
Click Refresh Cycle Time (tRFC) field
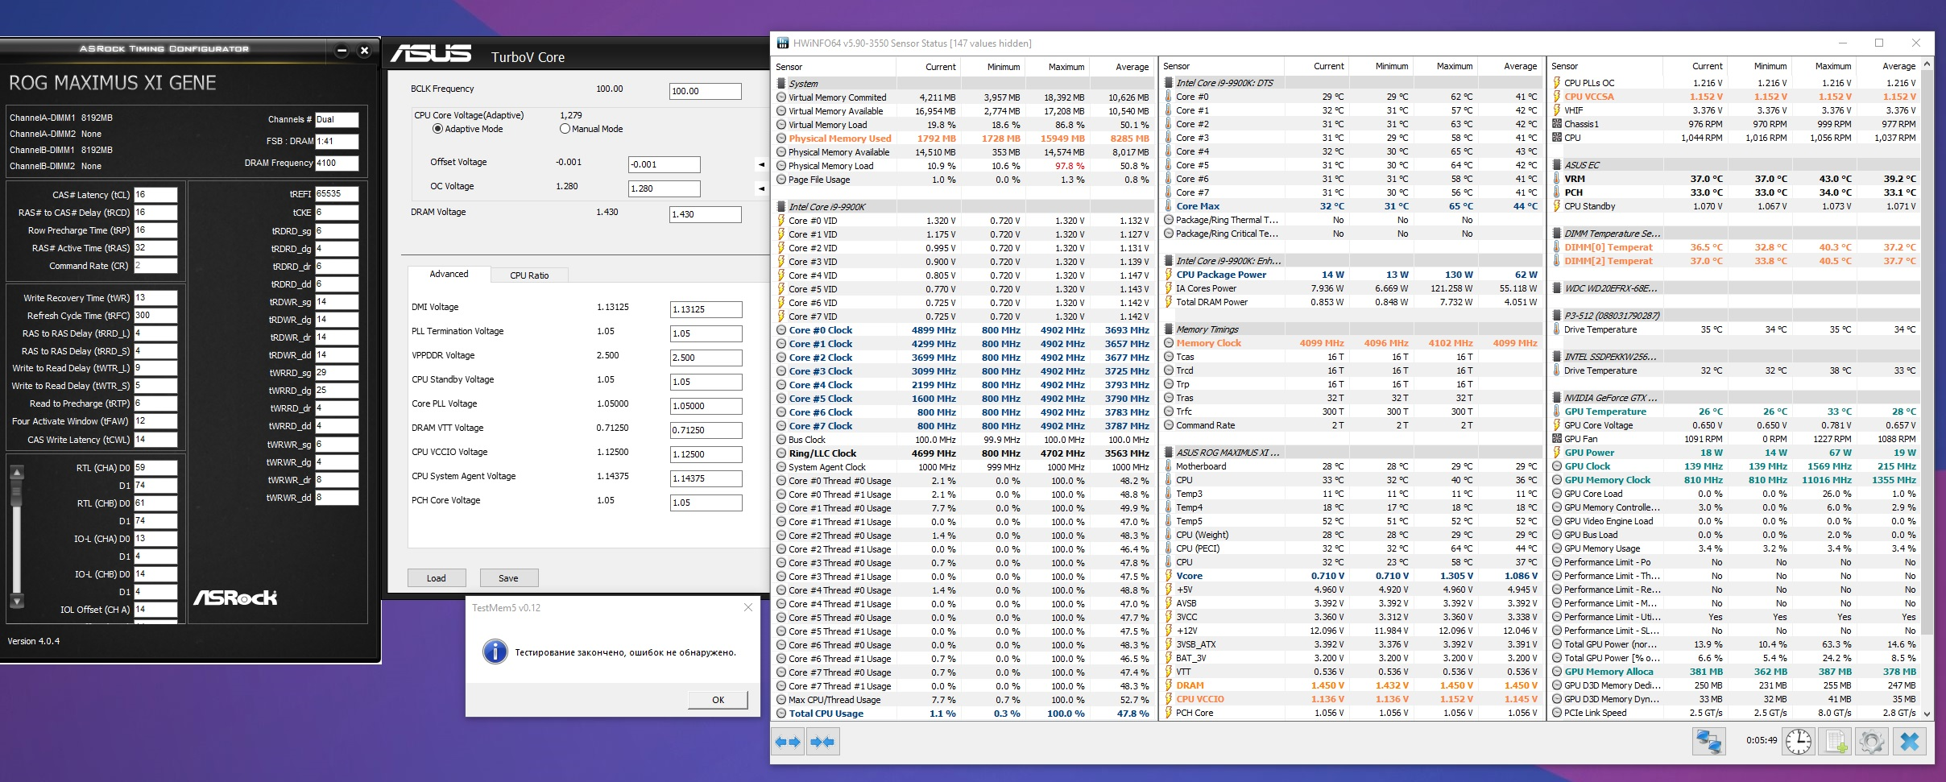click(x=155, y=316)
